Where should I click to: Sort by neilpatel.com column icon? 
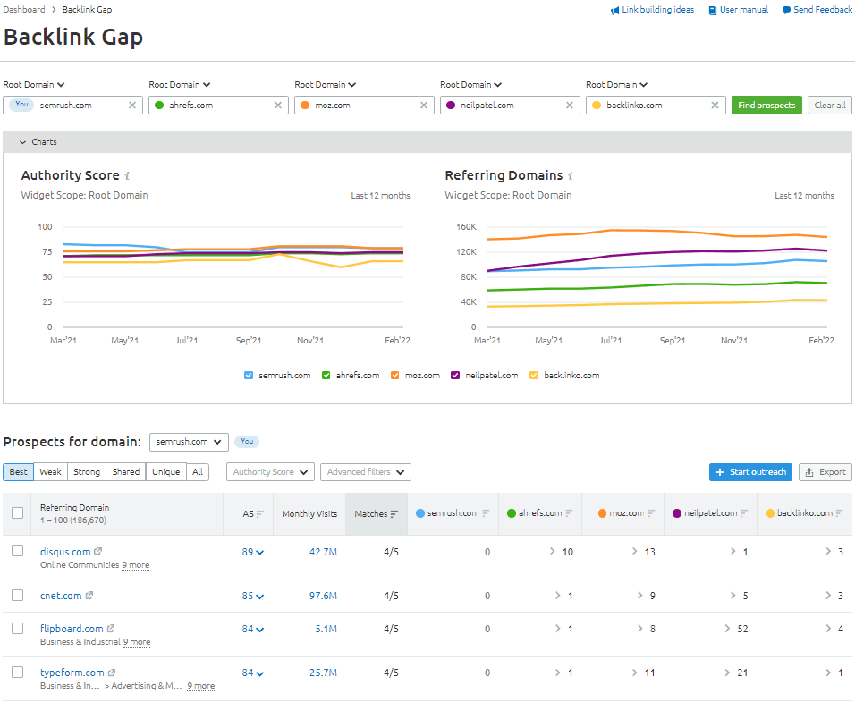[x=744, y=513]
